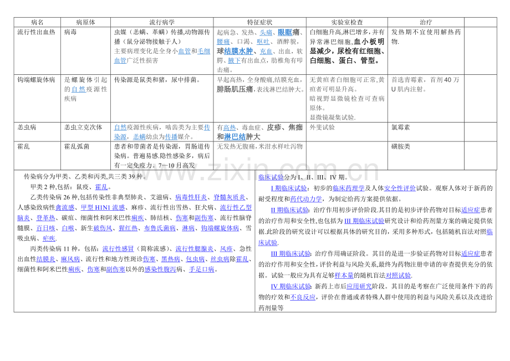Open the 甲型 H1N1 流感 link
Viewport: 510px width, 361px height.
point(103,207)
